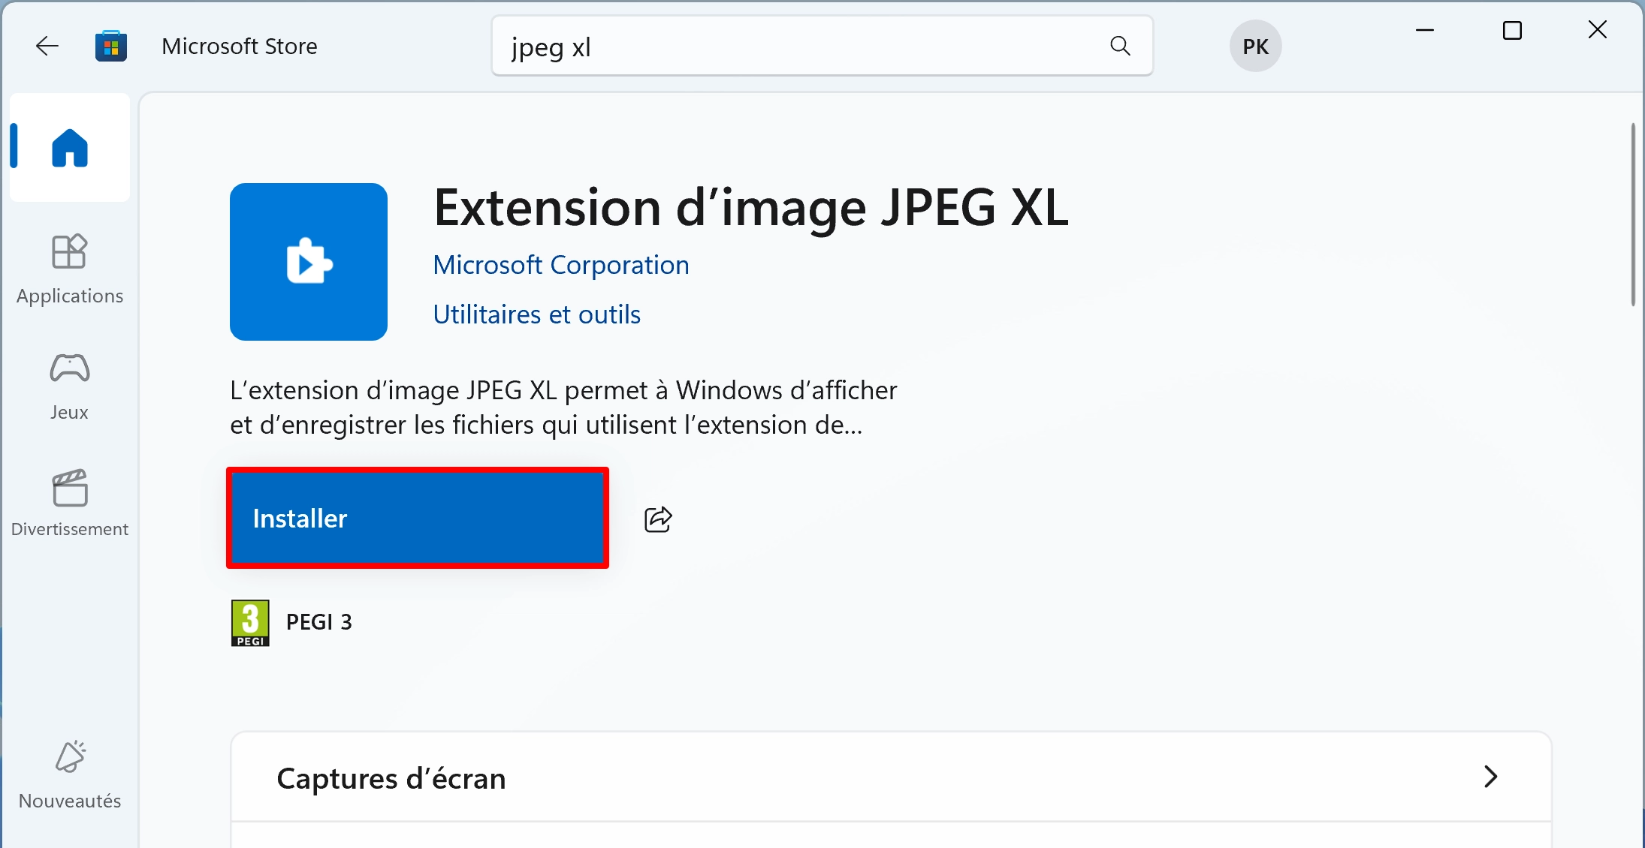This screenshot has height=848, width=1645.
Task: Go back with the arrow icon
Action: [x=47, y=47]
